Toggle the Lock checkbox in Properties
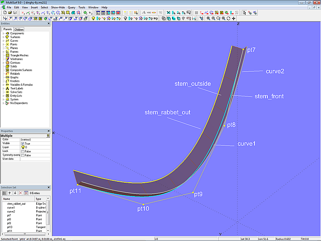 pos(23,151)
